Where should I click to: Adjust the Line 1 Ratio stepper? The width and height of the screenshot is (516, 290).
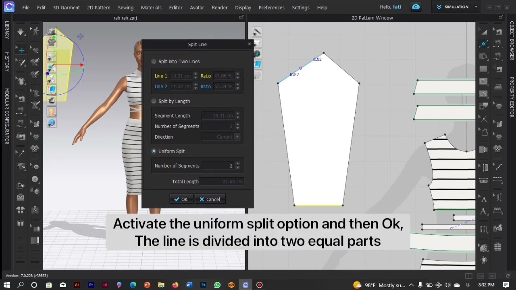click(x=237, y=76)
